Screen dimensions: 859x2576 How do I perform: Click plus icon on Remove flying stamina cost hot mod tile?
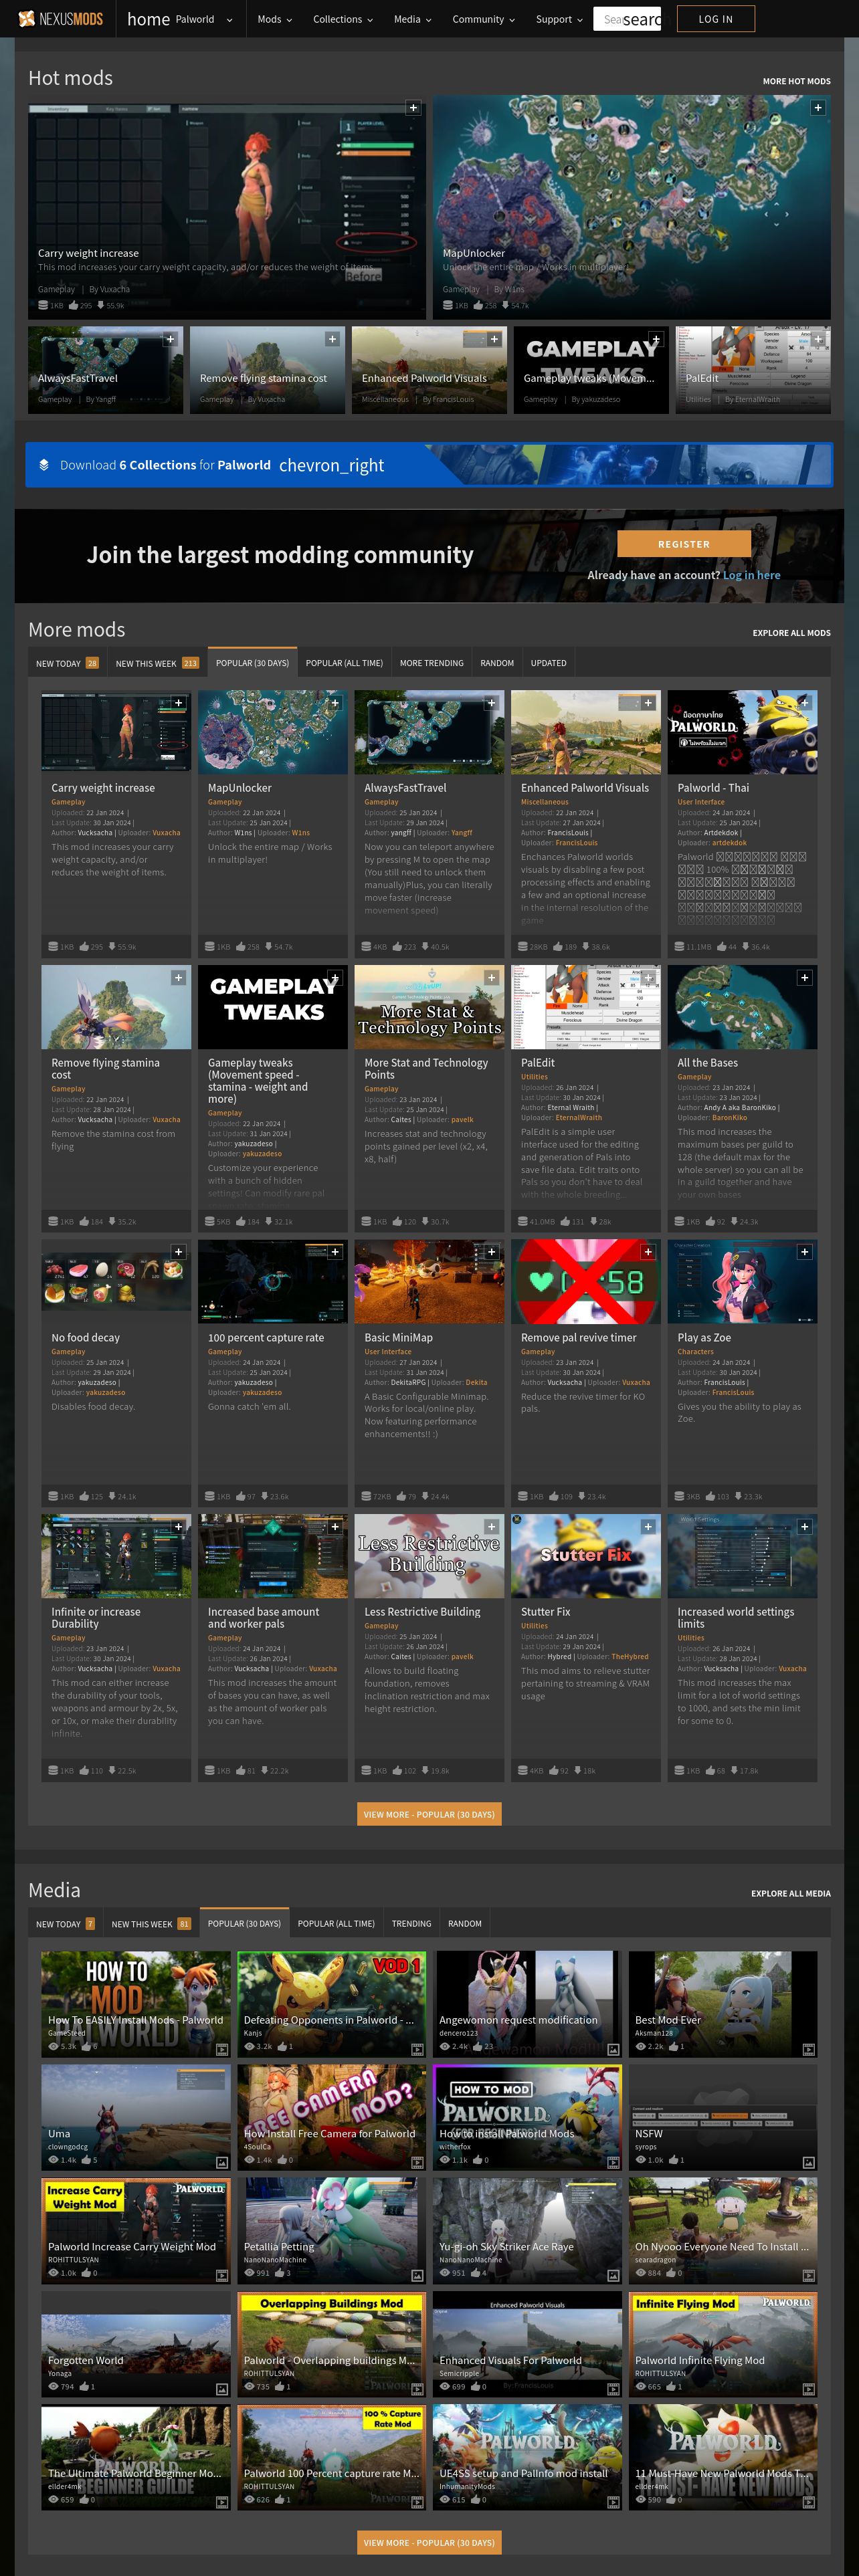(332, 339)
